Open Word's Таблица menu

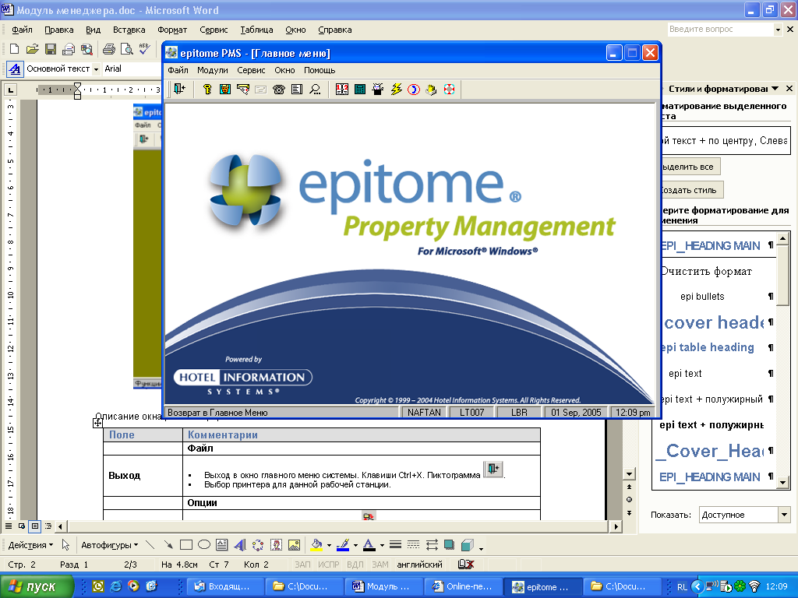pos(256,30)
